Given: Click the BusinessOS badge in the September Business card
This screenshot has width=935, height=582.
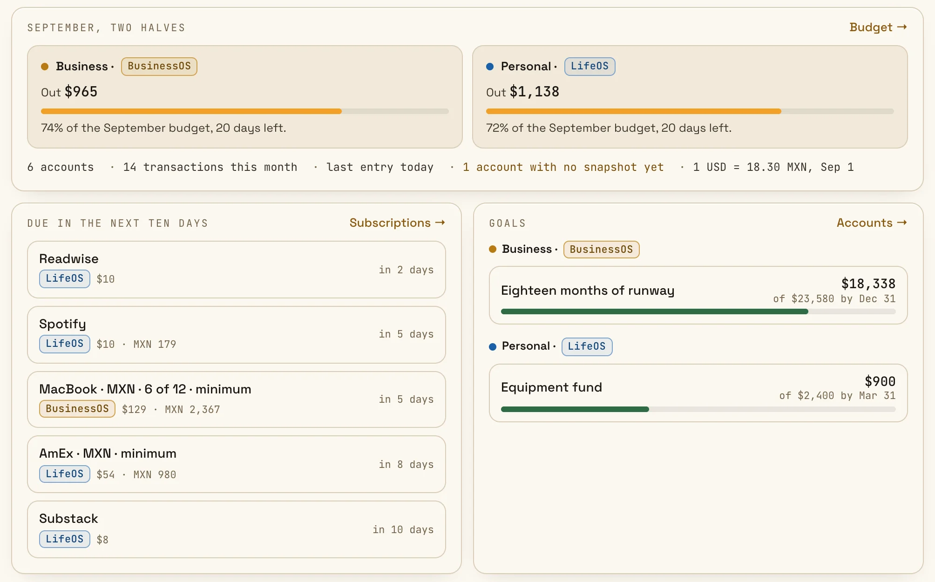Looking at the screenshot, I should pos(159,66).
